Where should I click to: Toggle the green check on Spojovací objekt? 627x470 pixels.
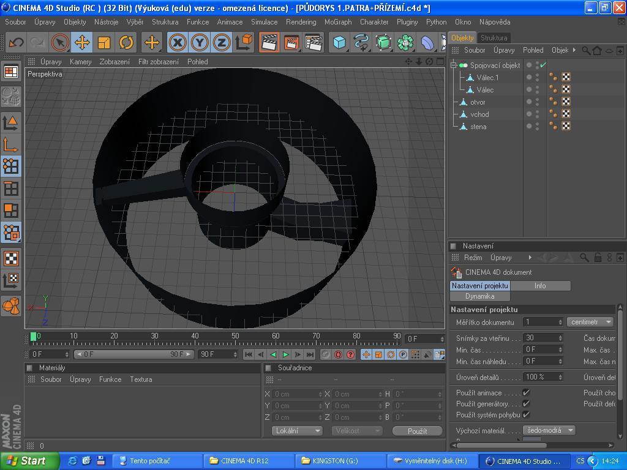pyautogui.click(x=543, y=65)
